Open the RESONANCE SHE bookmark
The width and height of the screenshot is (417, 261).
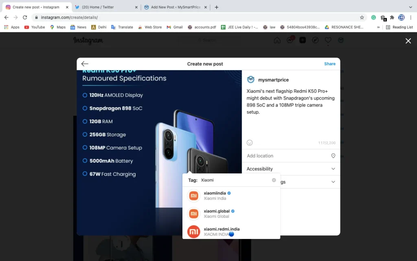point(344,27)
